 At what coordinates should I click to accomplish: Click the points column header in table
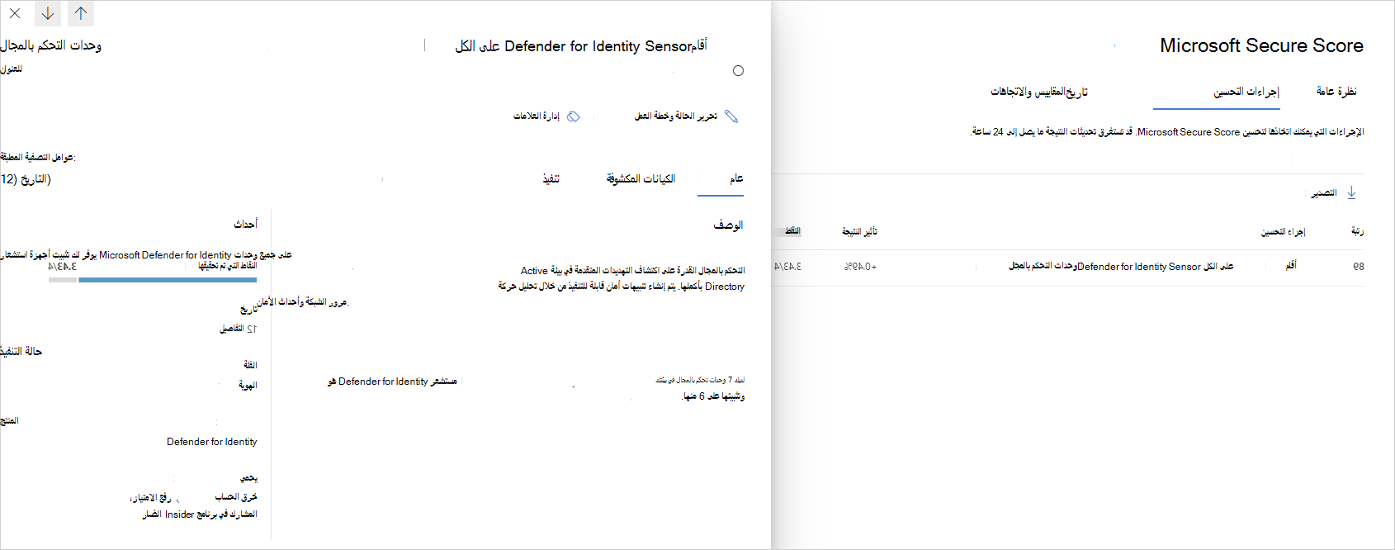pos(792,231)
